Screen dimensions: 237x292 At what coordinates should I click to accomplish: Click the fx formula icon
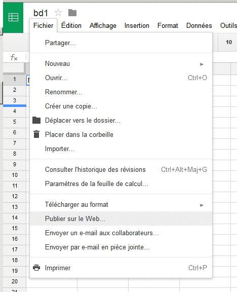coord(14,57)
